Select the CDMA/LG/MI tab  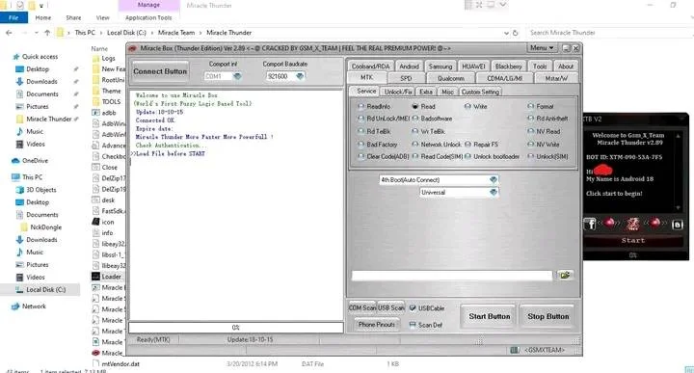pos(504,78)
